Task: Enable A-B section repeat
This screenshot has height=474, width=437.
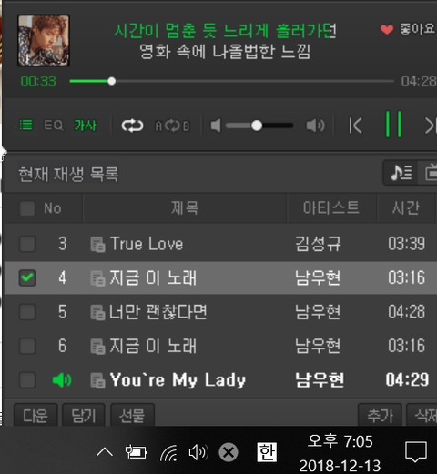Action: (172, 126)
